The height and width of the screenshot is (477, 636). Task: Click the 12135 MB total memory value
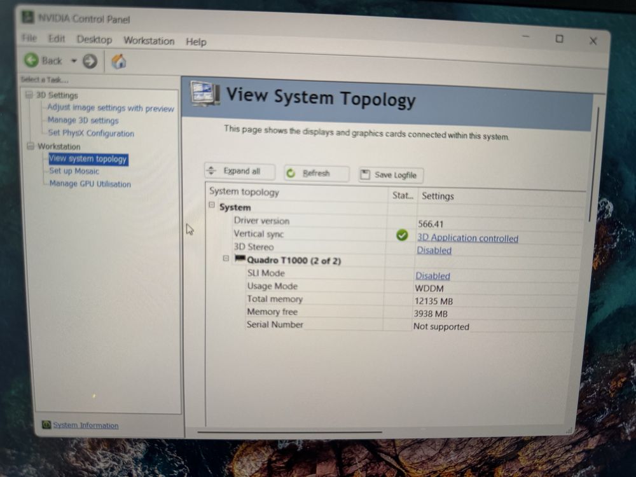[x=434, y=301]
